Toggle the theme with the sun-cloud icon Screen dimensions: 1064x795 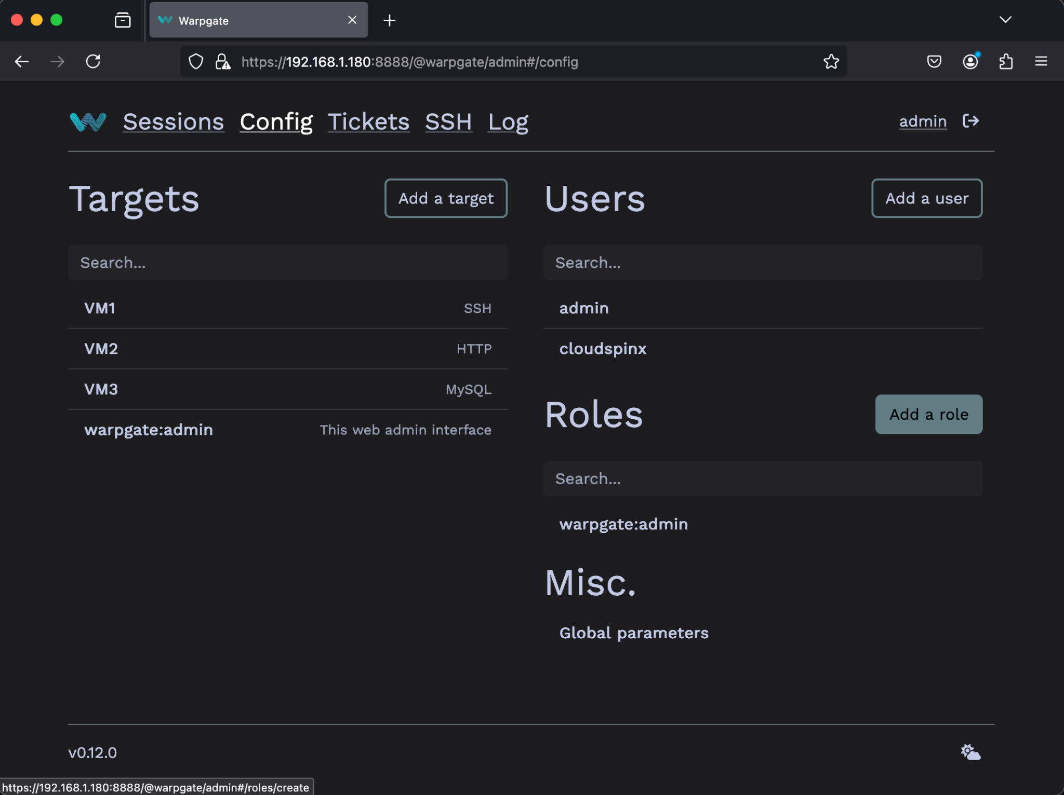pyautogui.click(x=969, y=752)
